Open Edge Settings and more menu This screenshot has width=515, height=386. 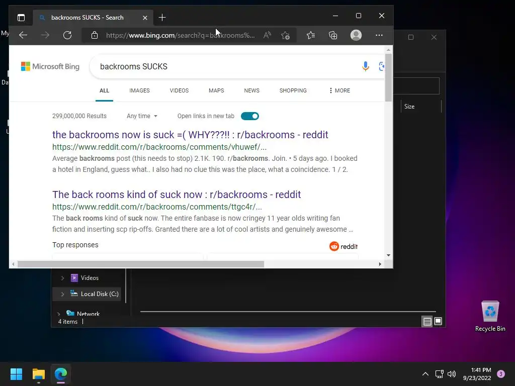(x=379, y=35)
